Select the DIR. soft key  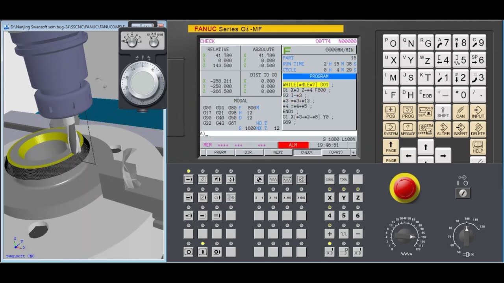click(249, 153)
